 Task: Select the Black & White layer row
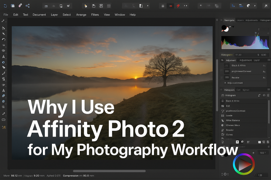pyautogui.click(x=244, y=66)
